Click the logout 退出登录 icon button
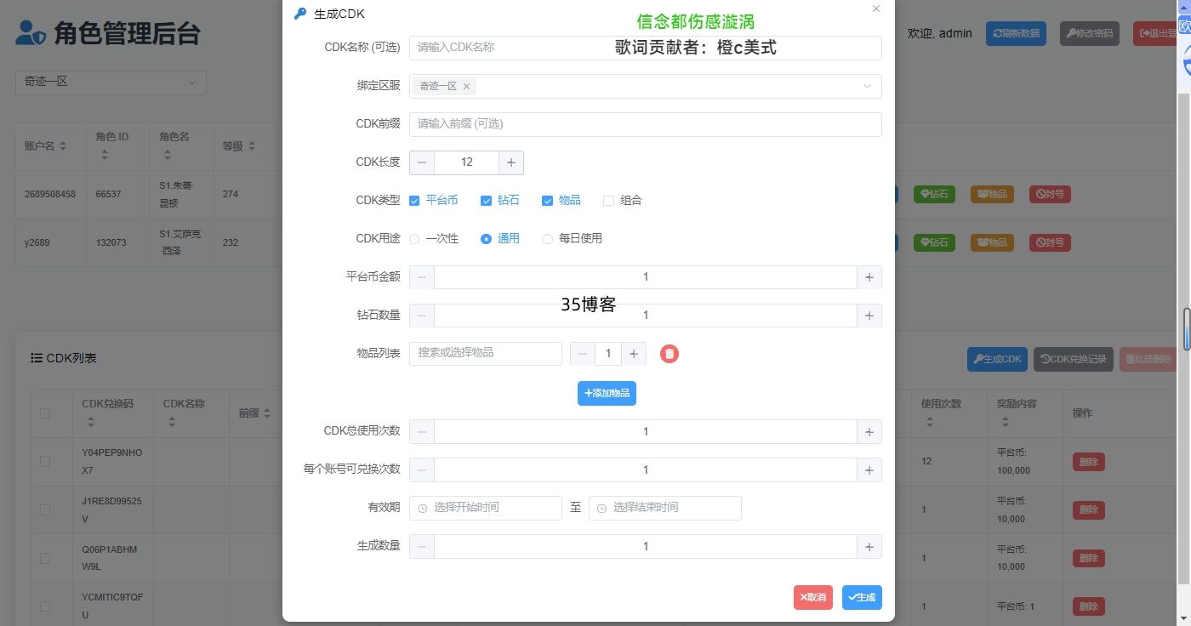The width and height of the screenshot is (1191, 626). pyautogui.click(x=1145, y=33)
